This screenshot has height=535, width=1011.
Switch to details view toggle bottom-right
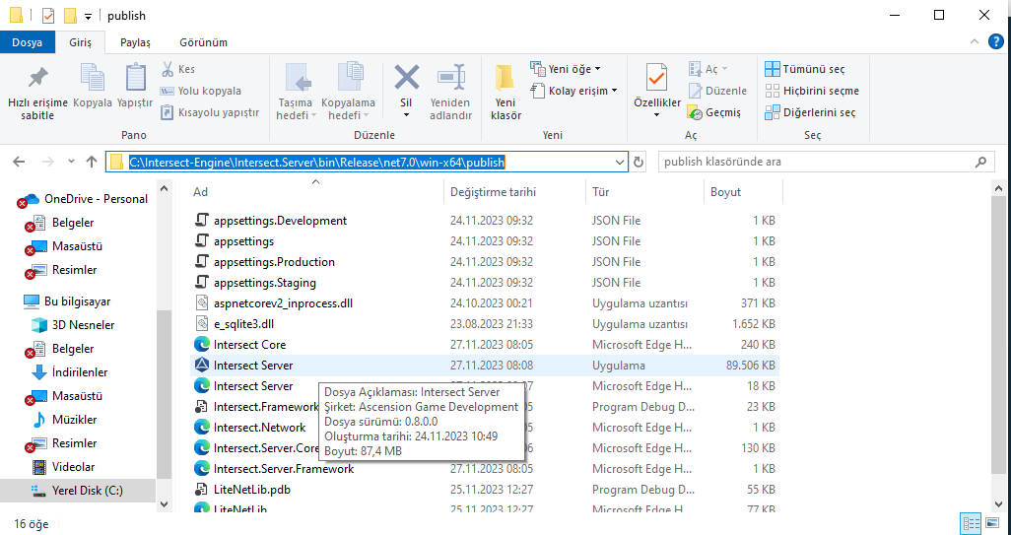click(970, 523)
